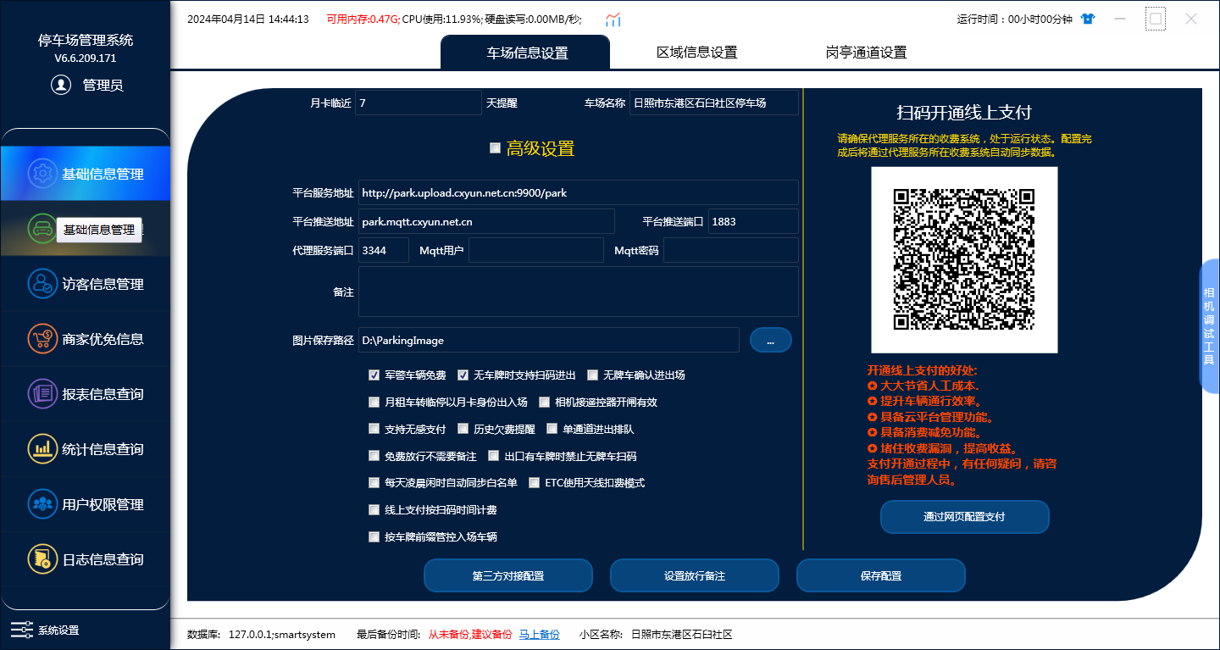Image resolution: width=1220 pixels, height=650 pixels.
Task: Click the 图片保存路径 field
Action: pos(549,340)
